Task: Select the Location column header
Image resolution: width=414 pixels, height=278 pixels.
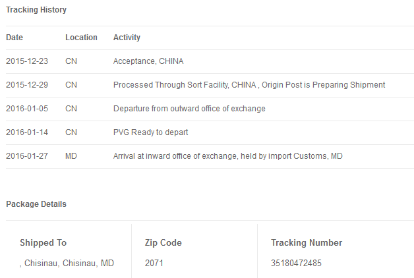Action: pyautogui.click(x=81, y=38)
